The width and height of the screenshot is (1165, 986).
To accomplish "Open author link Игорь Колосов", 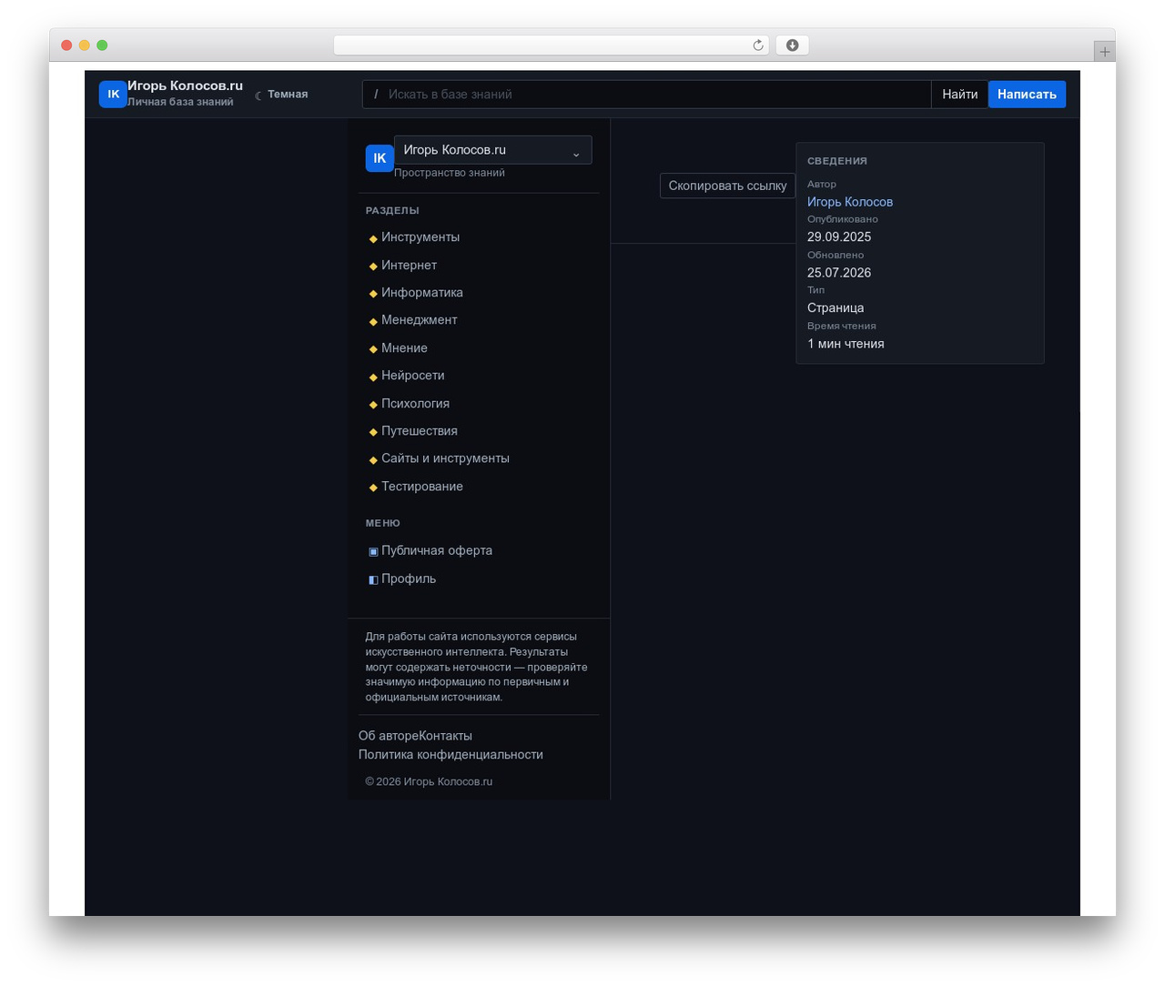I will pyautogui.click(x=850, y=202).
